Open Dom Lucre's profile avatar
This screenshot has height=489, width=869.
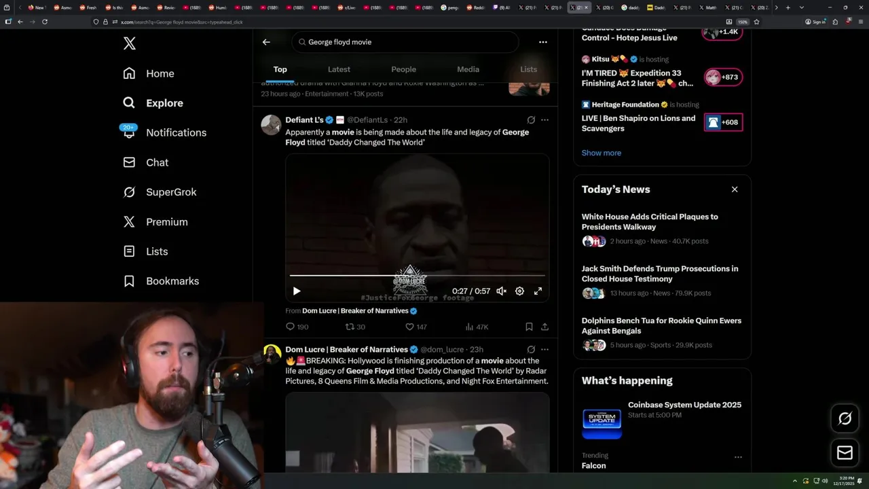[x=272, y=354]
